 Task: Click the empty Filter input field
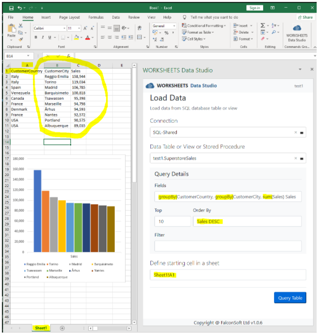tap(228, 246)
